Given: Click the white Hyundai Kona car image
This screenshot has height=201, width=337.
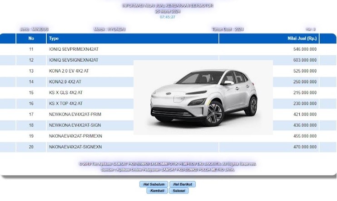Looking at the screenshot, I should pos(203,97).
